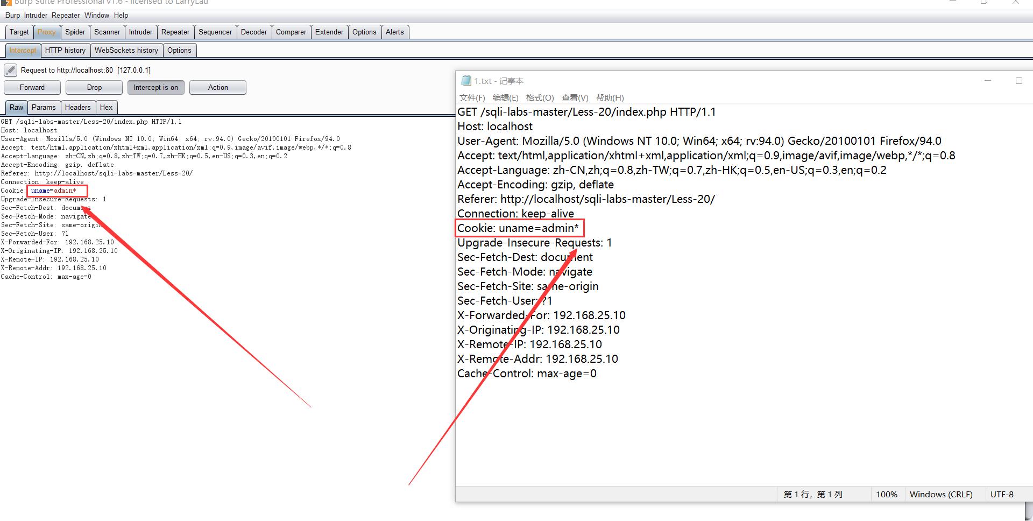Select the Raw message view tab
1033x521 pixels.
pos(16,108)
